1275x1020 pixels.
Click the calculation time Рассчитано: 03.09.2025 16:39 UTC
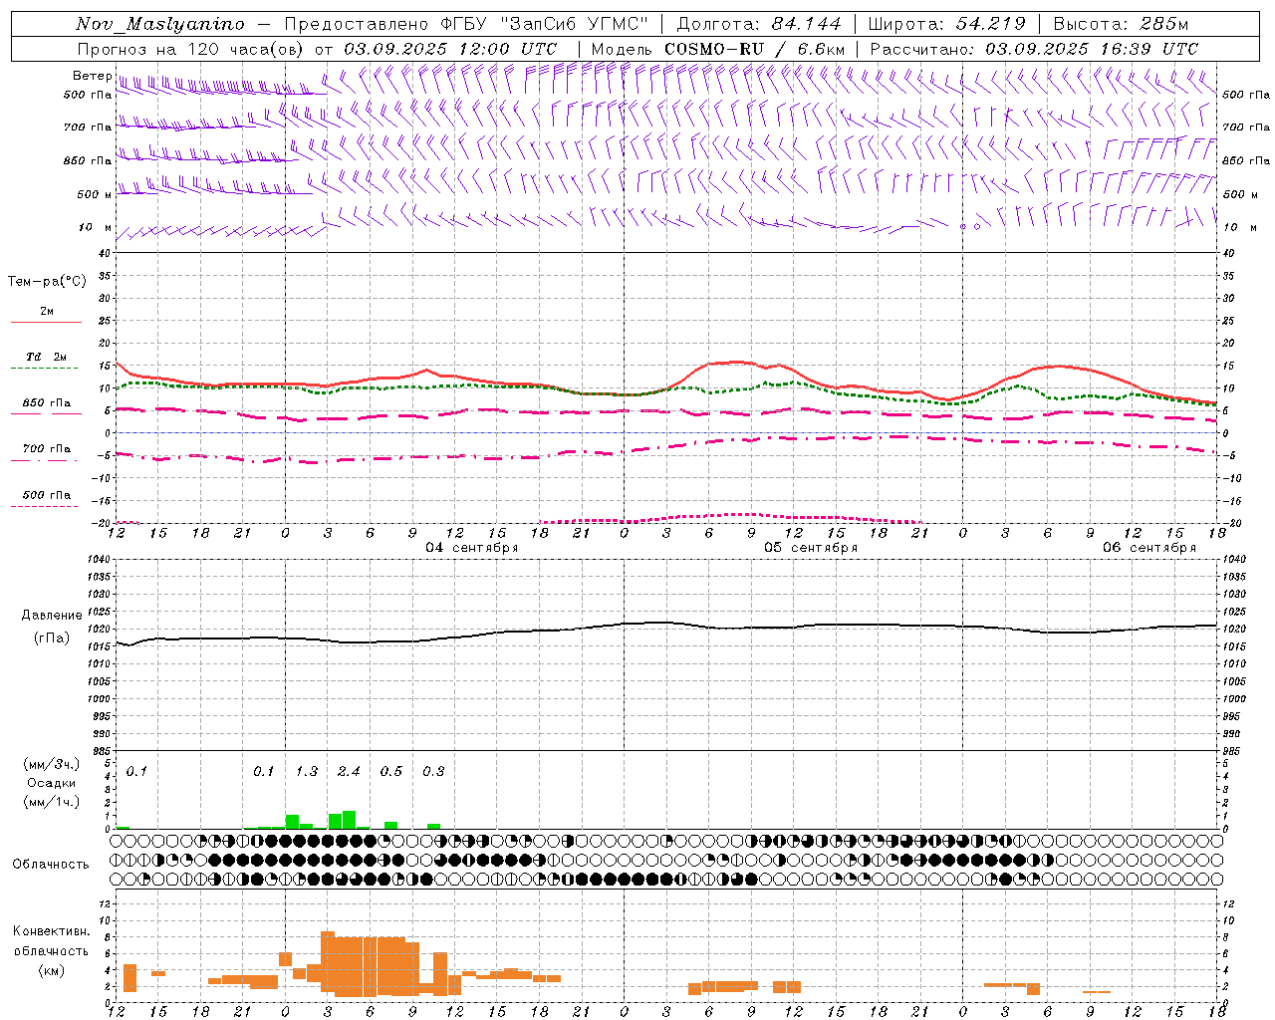tap(1034, 49)
